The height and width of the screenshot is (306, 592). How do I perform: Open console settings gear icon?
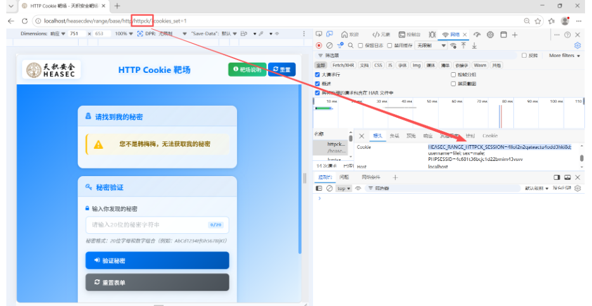pyautogui.click(x=577, y=188)
